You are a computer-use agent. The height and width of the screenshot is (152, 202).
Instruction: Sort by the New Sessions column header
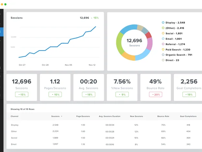[136, 116]
